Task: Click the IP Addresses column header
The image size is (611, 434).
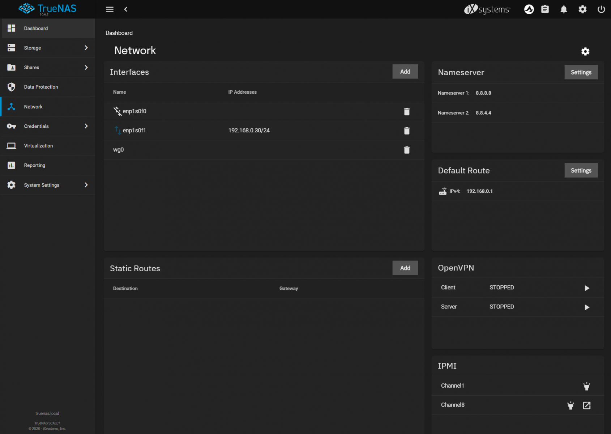Action: 242,92
